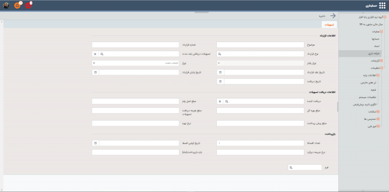Click the ذخیره save button
Viewport: 389px width, 192px height.
coord(322,16)
